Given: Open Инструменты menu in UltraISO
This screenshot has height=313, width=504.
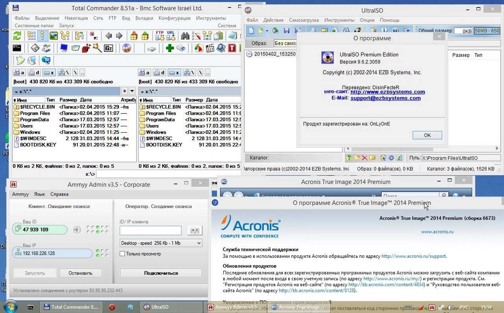Looking at the screenshot, I should (339, 20).
